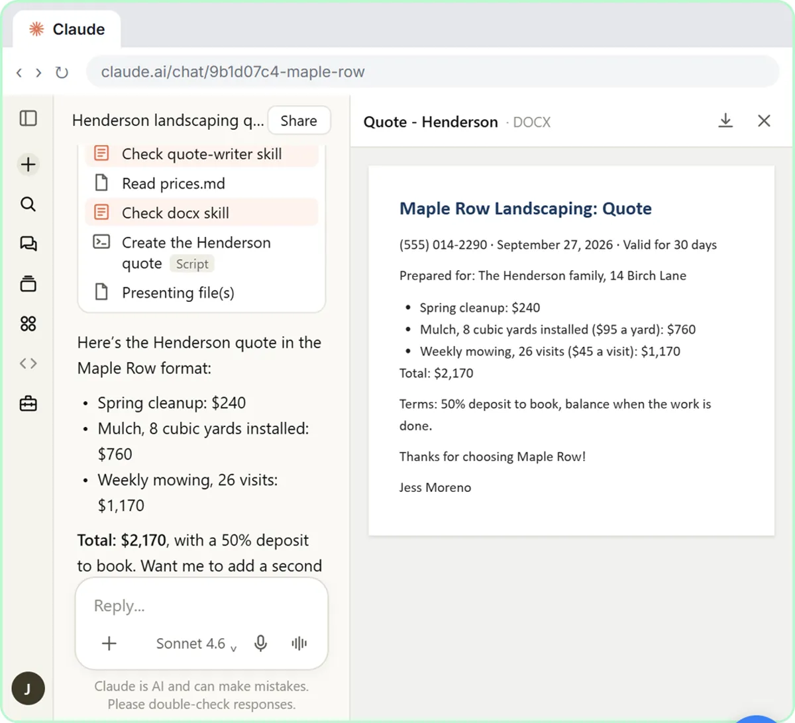Open the projects stack icon in sidebar
The image size is (795, 723).
click(x=28, y=284)
